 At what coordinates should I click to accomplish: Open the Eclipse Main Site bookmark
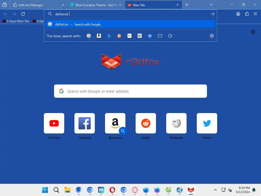(x=16, y=21)
